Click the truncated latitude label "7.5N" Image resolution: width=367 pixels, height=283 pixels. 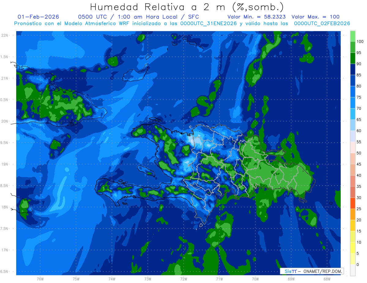pyautogui.click(x=4, y=229)
